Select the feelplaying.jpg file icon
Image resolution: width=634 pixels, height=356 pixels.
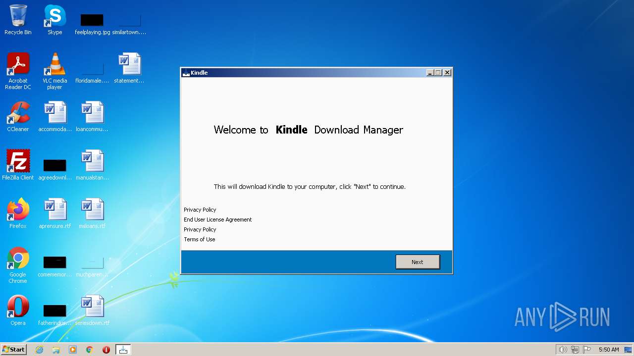tap(92, 23)
